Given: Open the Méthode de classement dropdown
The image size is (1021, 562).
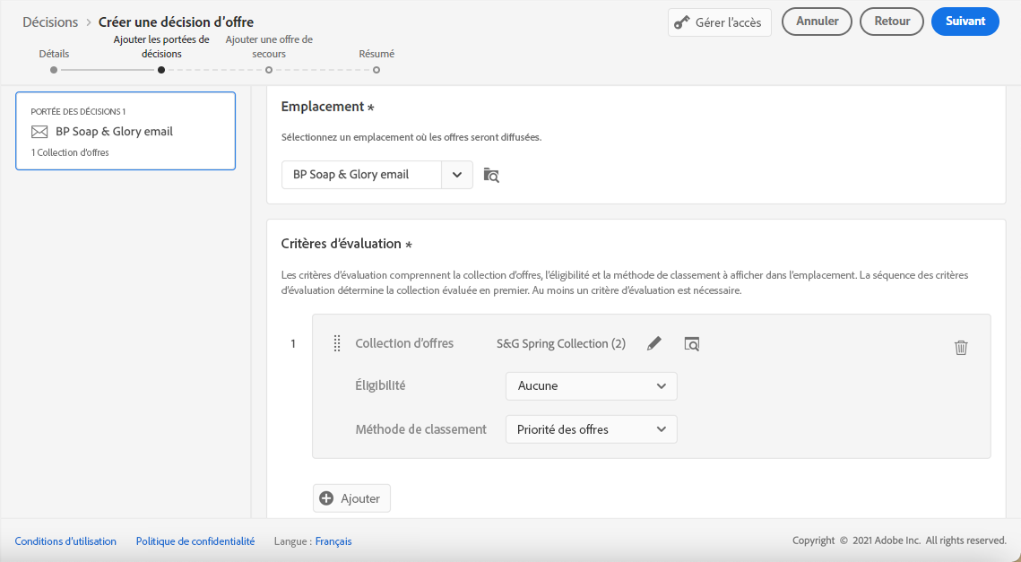Looking at the screenshot, I should (591, 429).
